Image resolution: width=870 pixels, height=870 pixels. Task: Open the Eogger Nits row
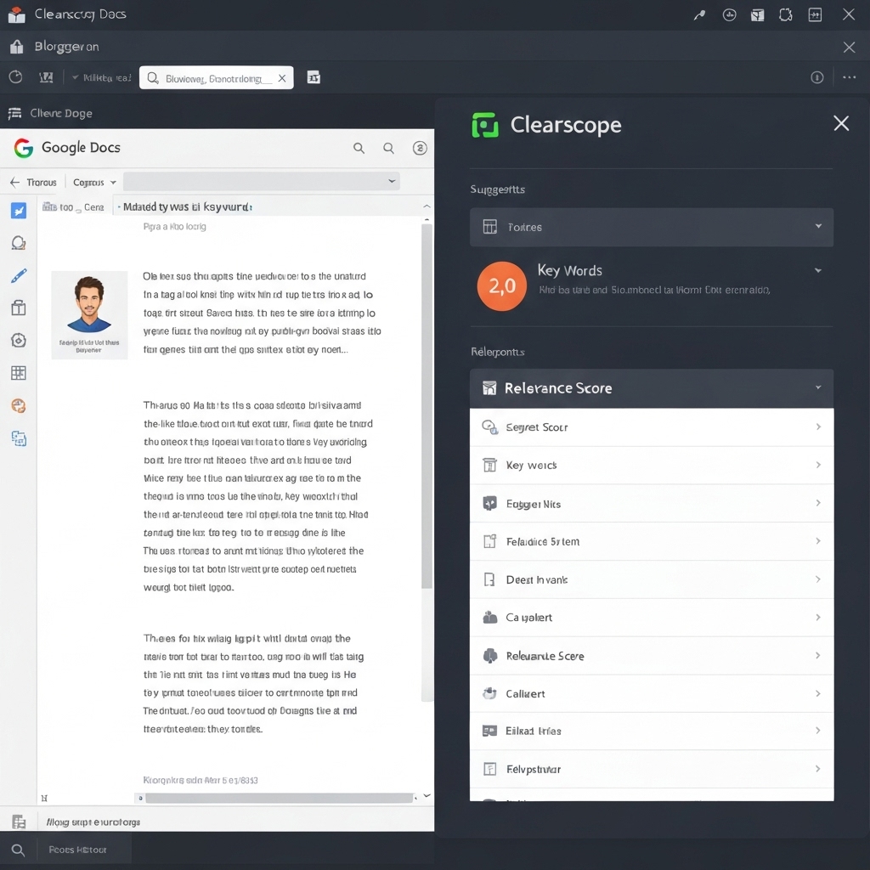pos(652,503)
